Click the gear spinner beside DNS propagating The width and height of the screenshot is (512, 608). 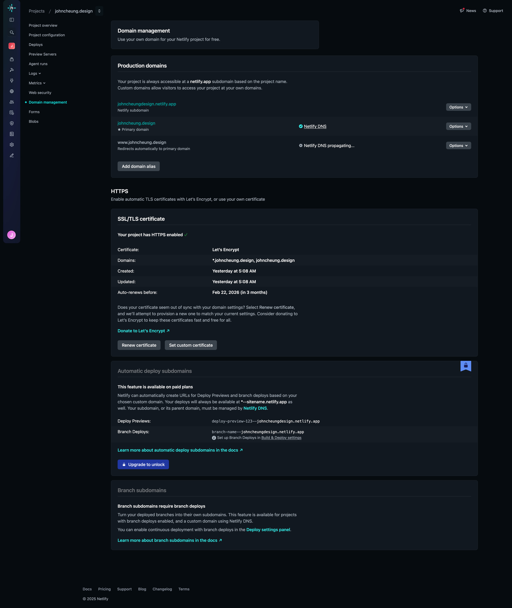pos(301,145)
